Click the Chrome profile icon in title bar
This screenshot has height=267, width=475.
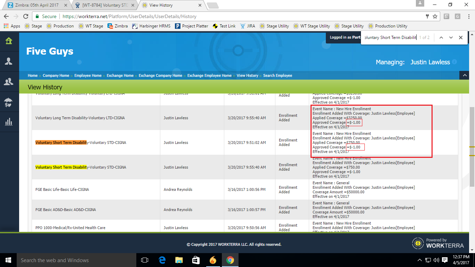pyautogui.click(x=420, y=3)
